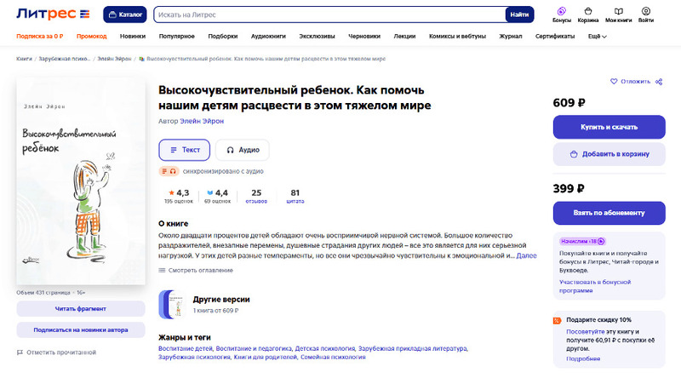The image size is (681, 378).
Task: Click Читать фрагмент button
Action: coord(81,309)
